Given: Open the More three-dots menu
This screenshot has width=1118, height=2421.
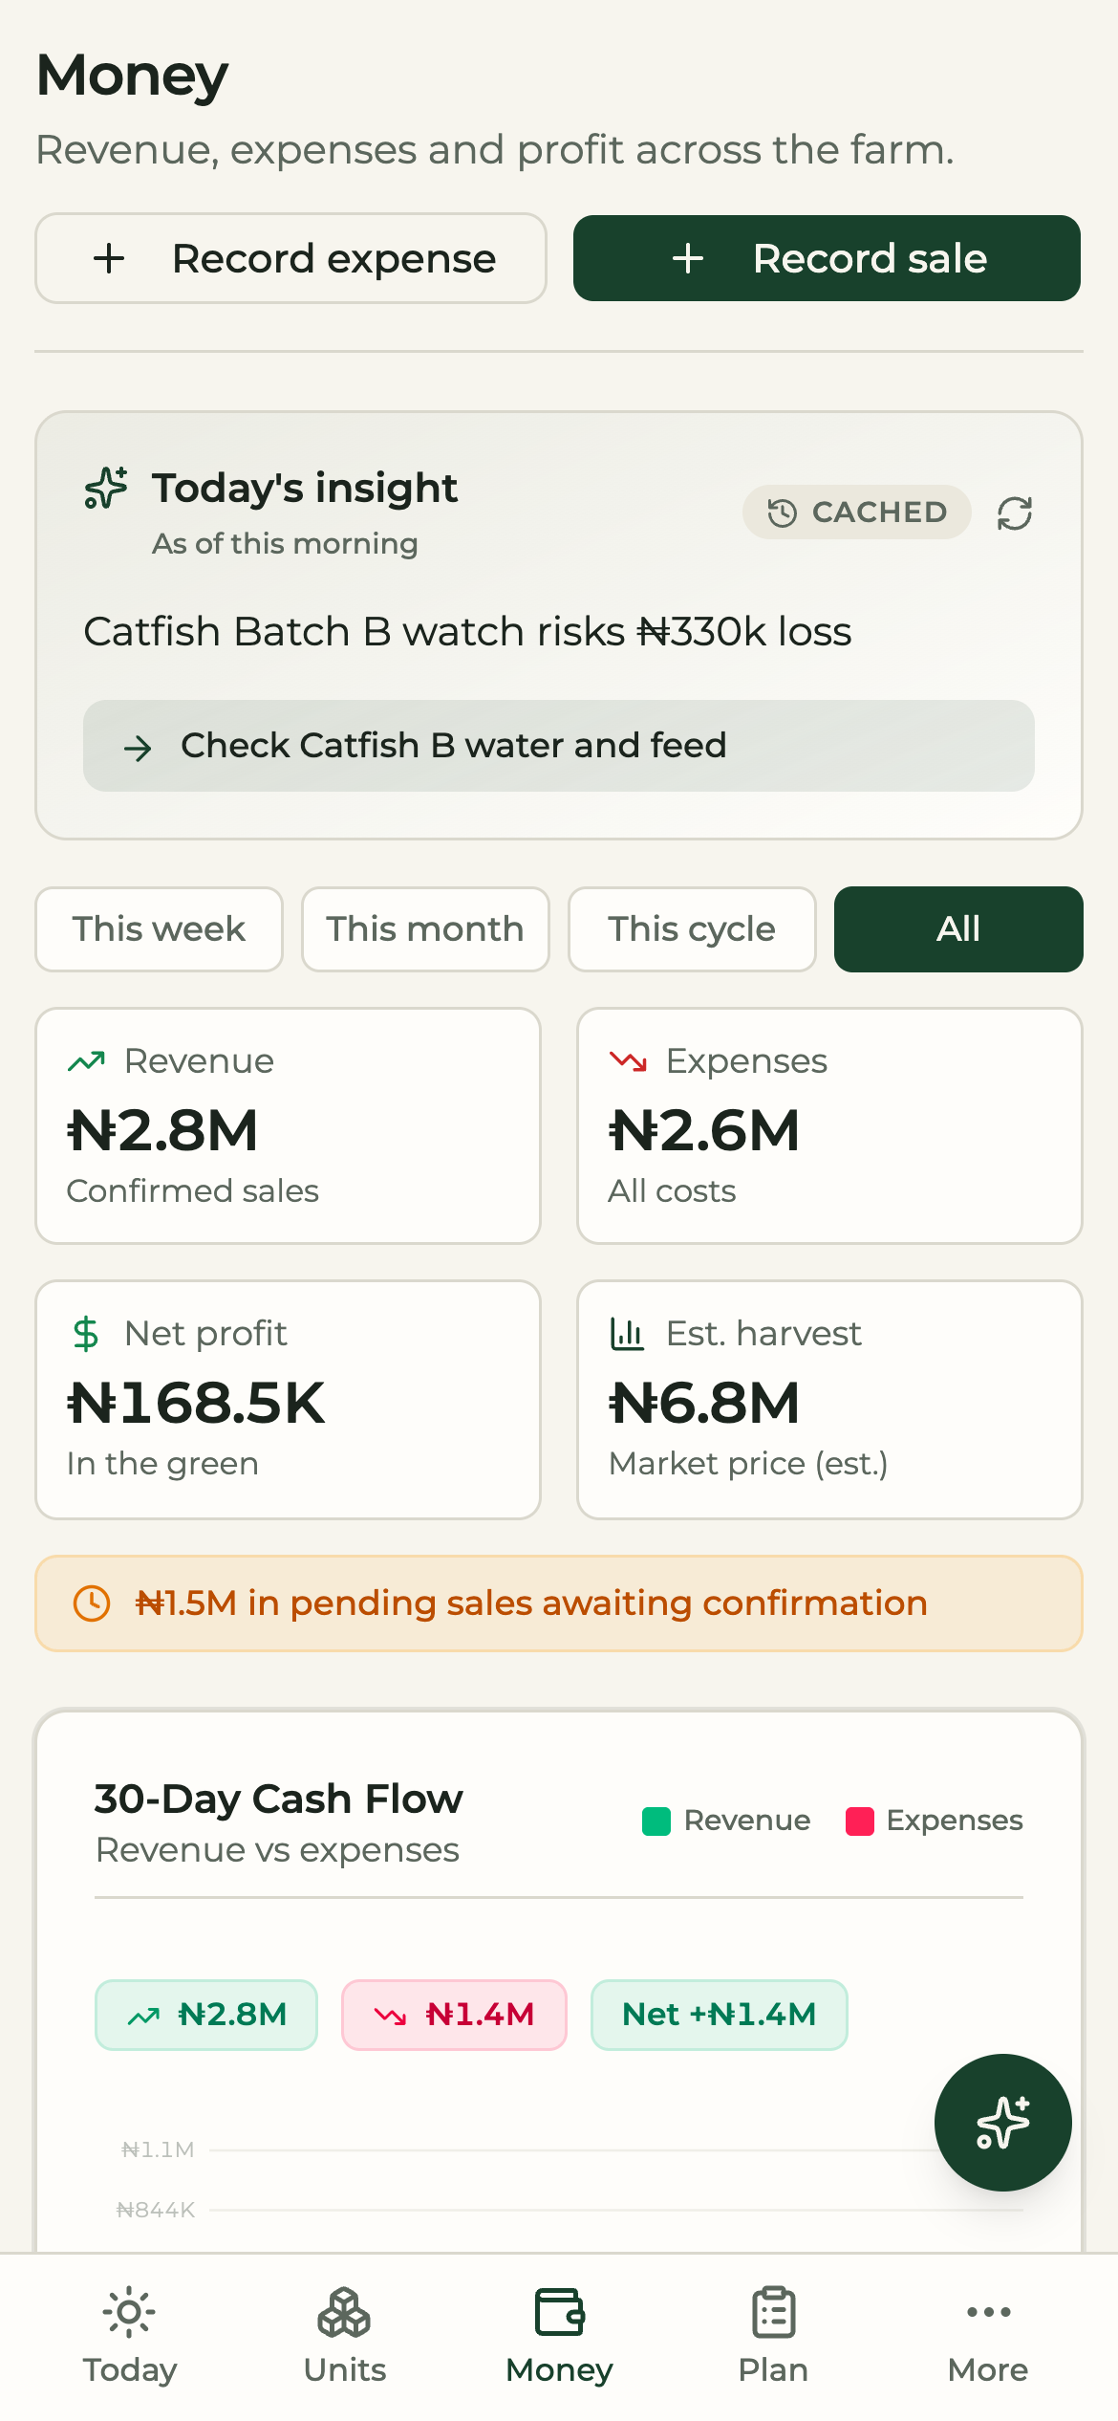Looking at the screenshot, I should coord(988,2312).
